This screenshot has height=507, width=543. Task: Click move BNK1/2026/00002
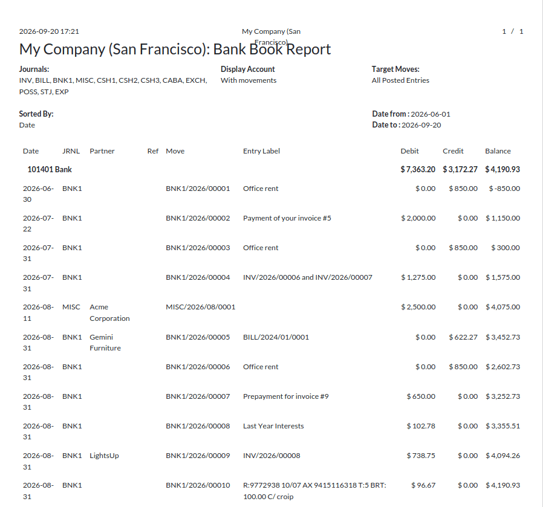tap(198, 218)
